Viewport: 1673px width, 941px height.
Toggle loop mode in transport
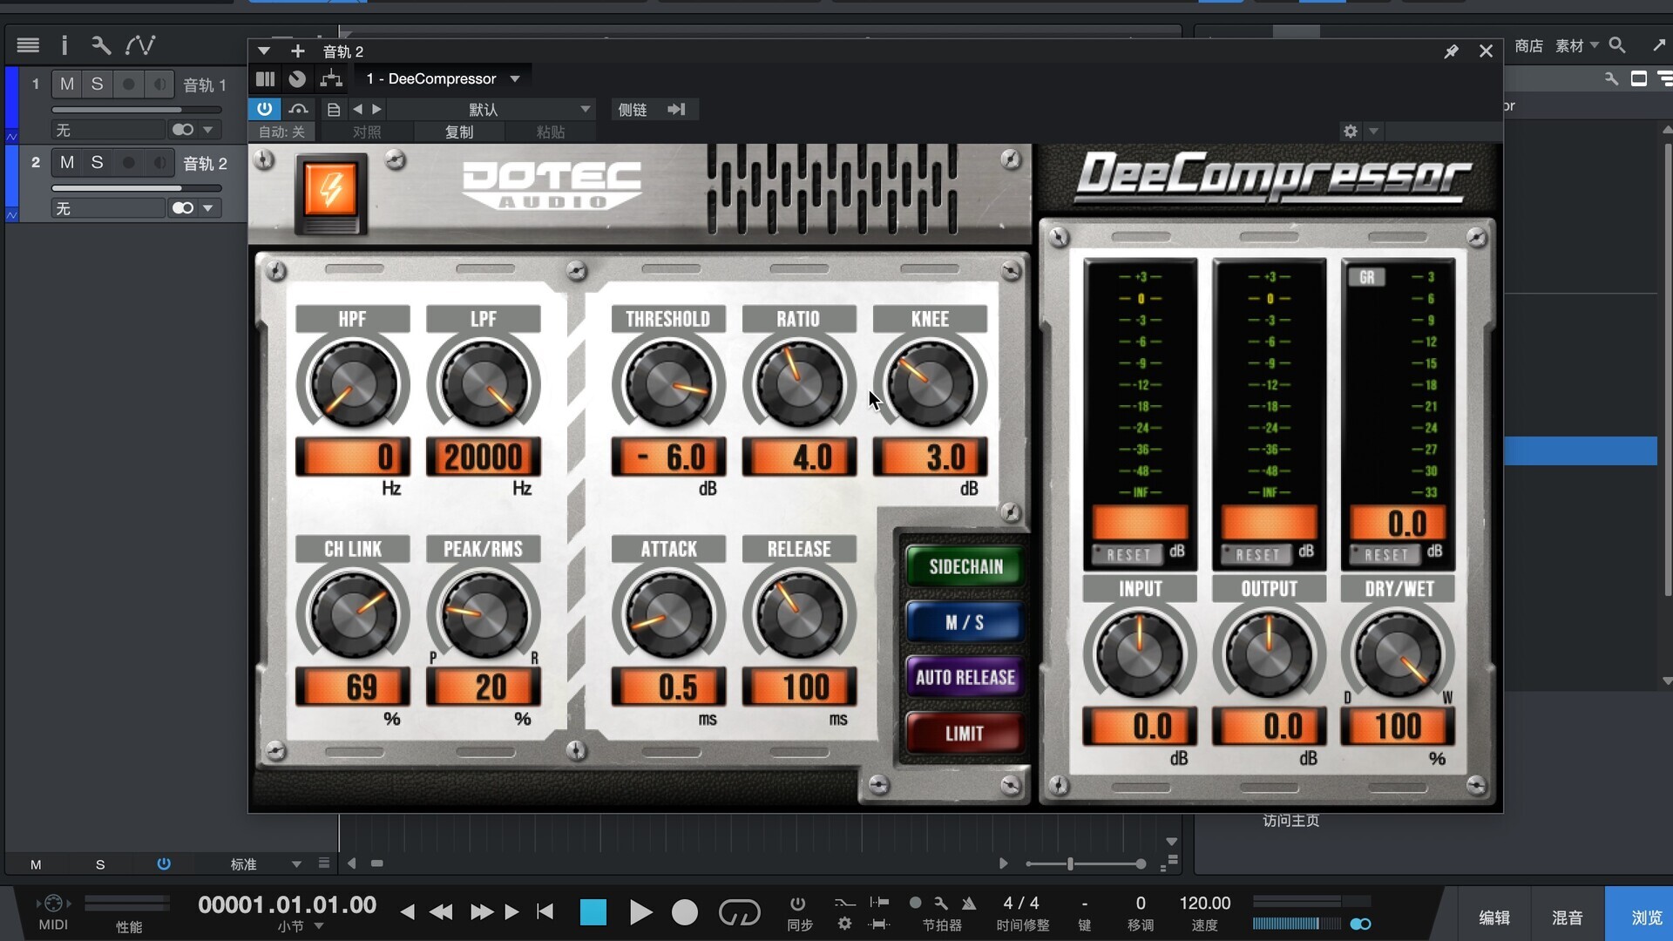click(x=739, y=912)
